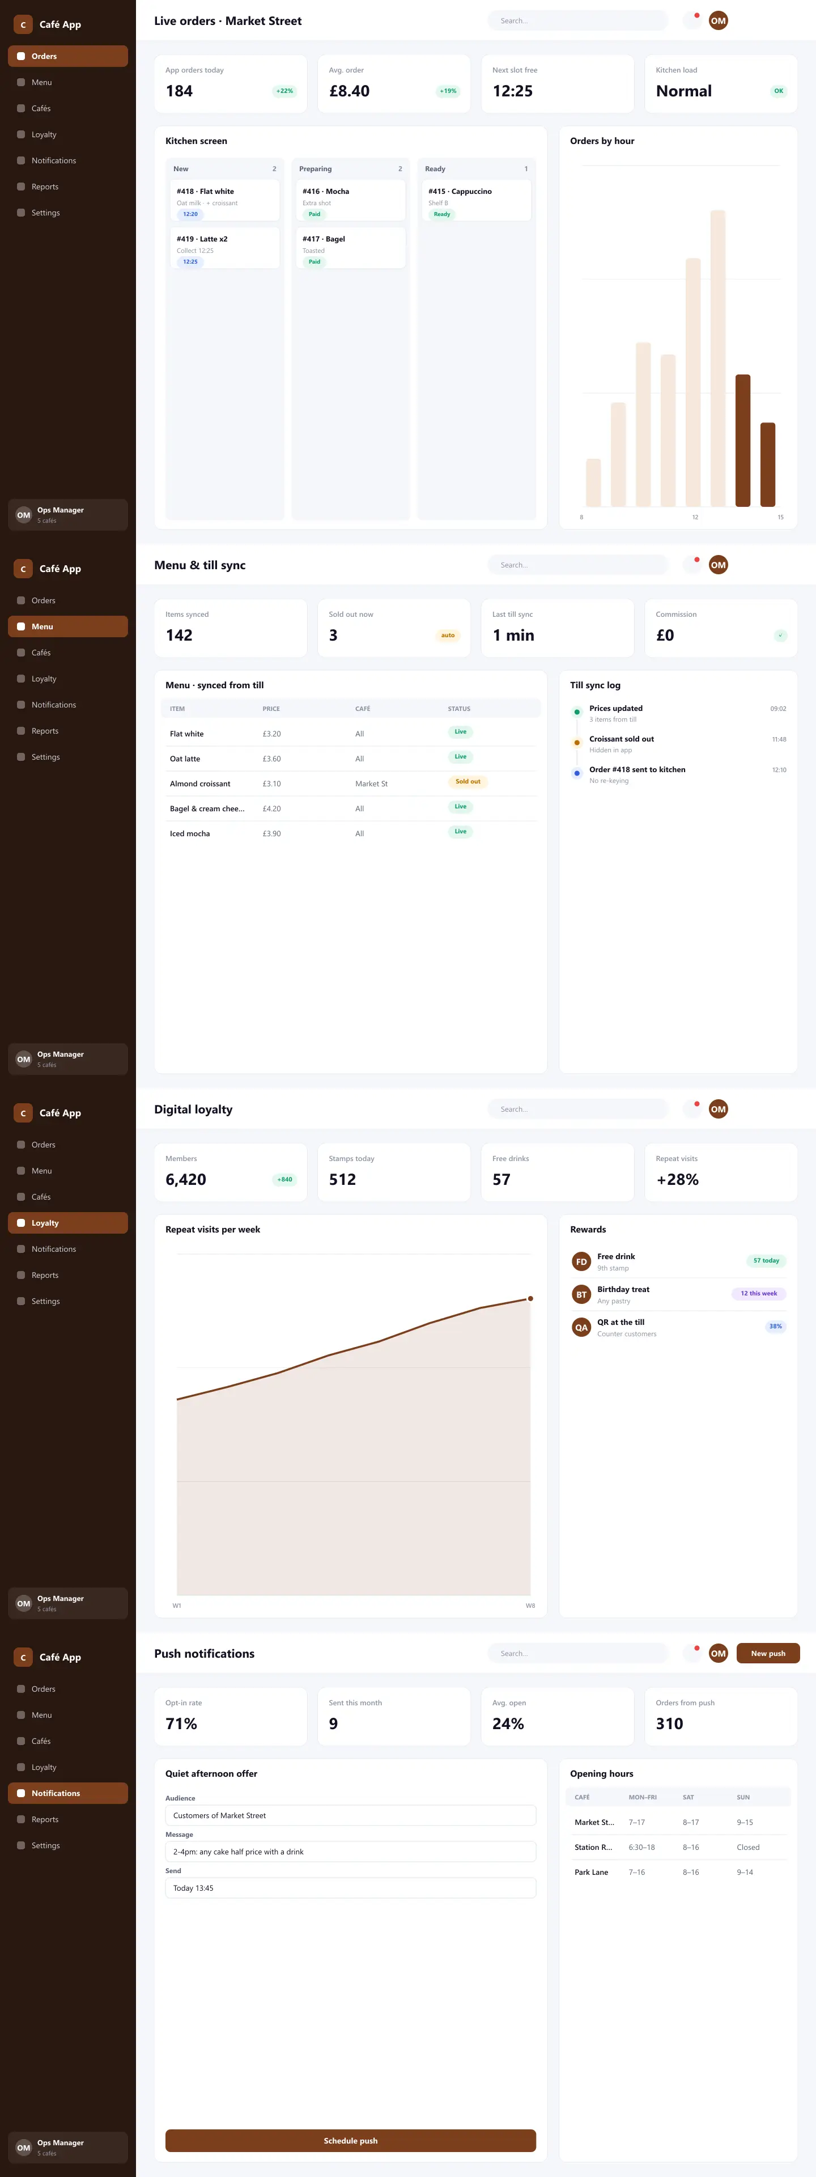Select the Iced mocha row in the menu table
The image size is (816, 2177).
point(351,833)
